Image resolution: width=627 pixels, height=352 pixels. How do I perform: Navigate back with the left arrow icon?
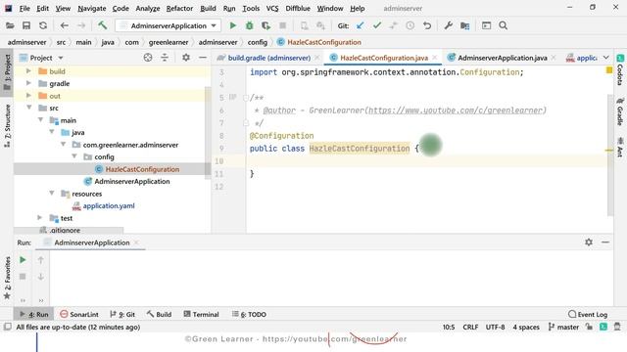tap(64, 25)
